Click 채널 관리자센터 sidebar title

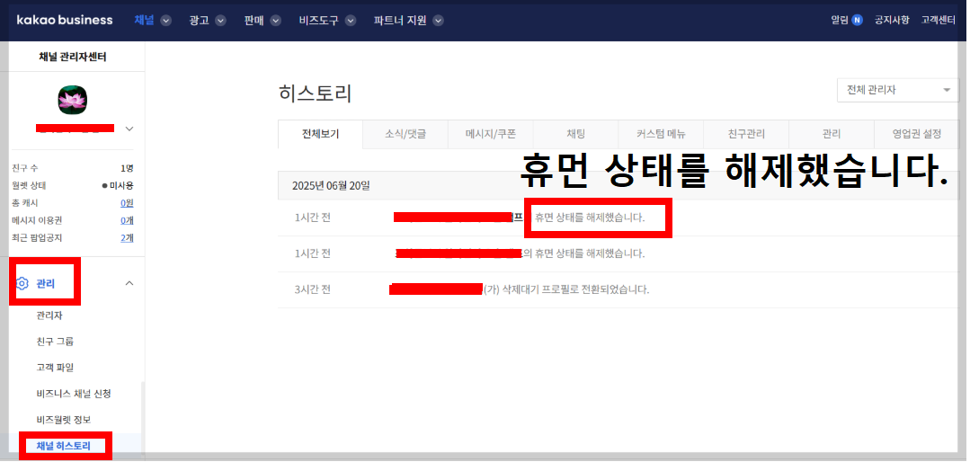point(73,57)
